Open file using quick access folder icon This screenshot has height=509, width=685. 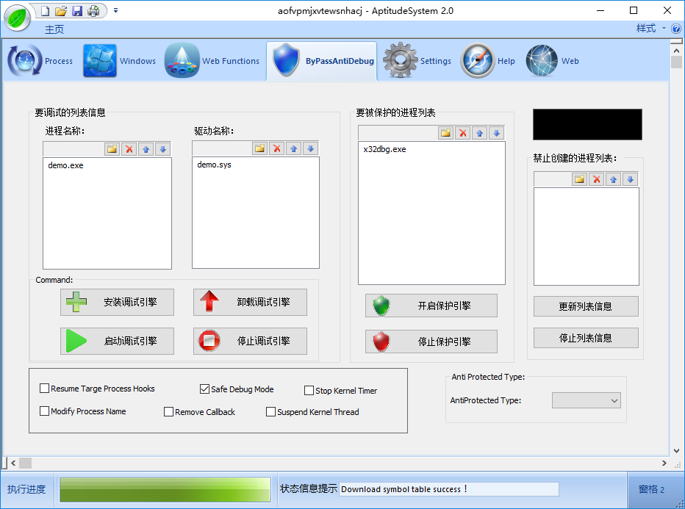(61, 11)
